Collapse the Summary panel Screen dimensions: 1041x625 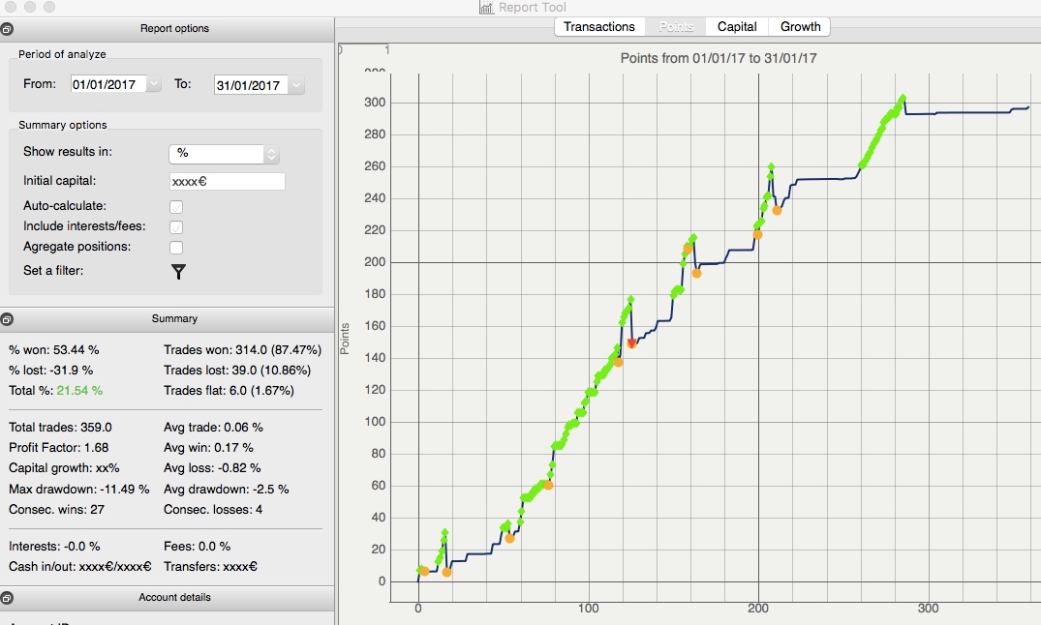pos(6,319)
